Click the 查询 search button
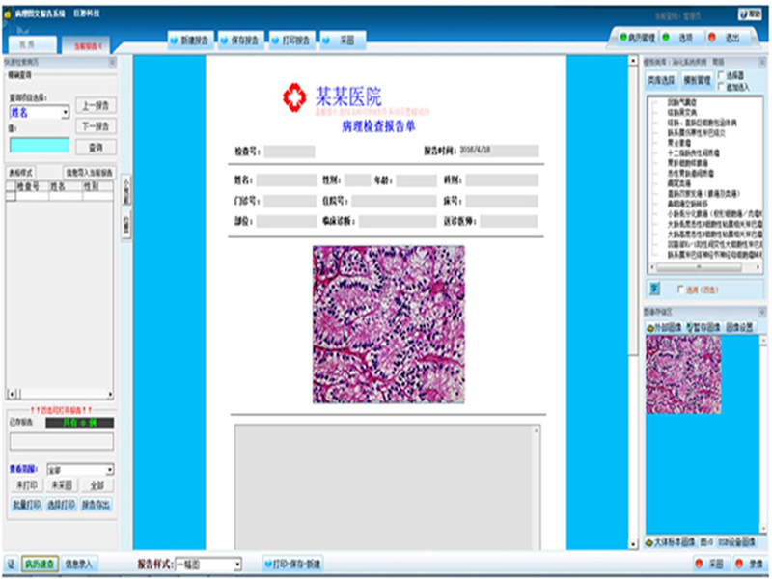 point(96,147)
